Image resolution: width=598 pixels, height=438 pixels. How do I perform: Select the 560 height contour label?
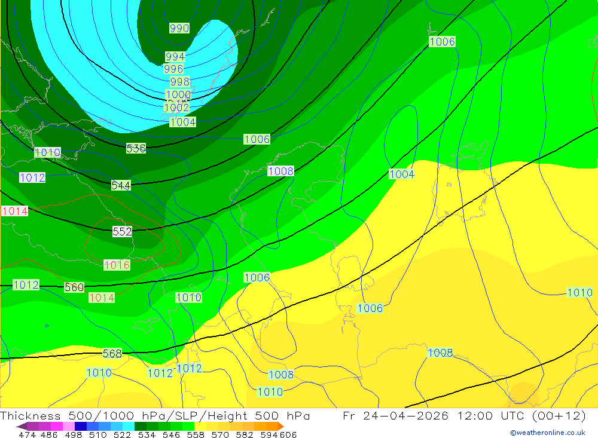[x=74, y=287]
